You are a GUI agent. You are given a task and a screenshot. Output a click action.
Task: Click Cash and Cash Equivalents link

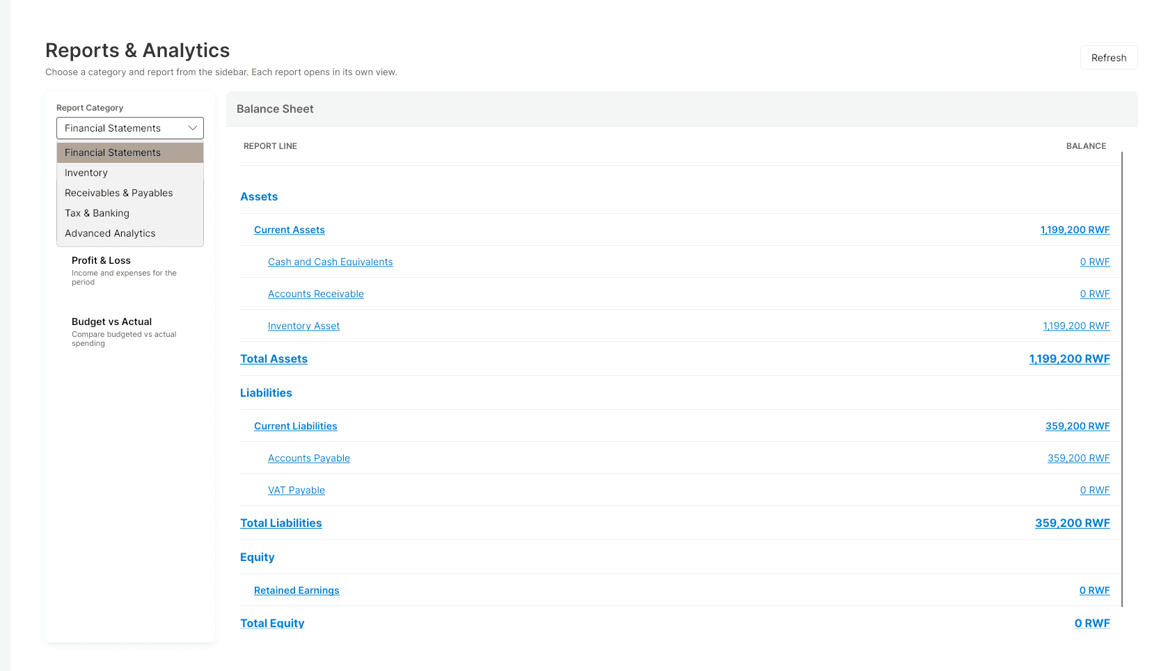pos(331,262)
